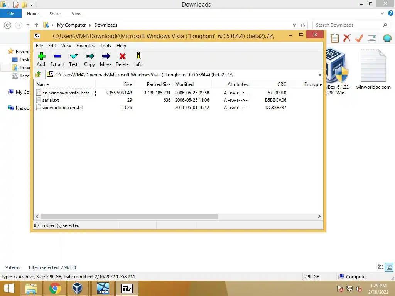This screenshot has width=395, height=296.
Task: Sort by the Size column header
Action: (115, 84)
